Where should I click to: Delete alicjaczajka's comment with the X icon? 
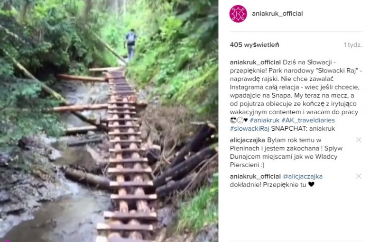pyautogui.click(x=359, y=140)
